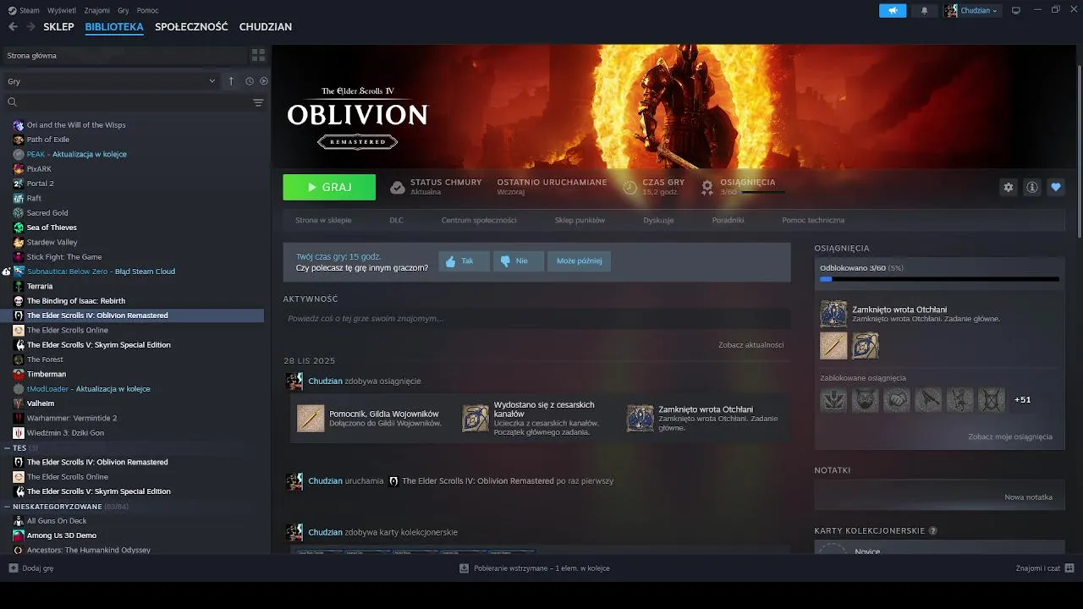Click the sort ascending arrow icon
This screenshot has height=609, width=1083.
(231, 81)
